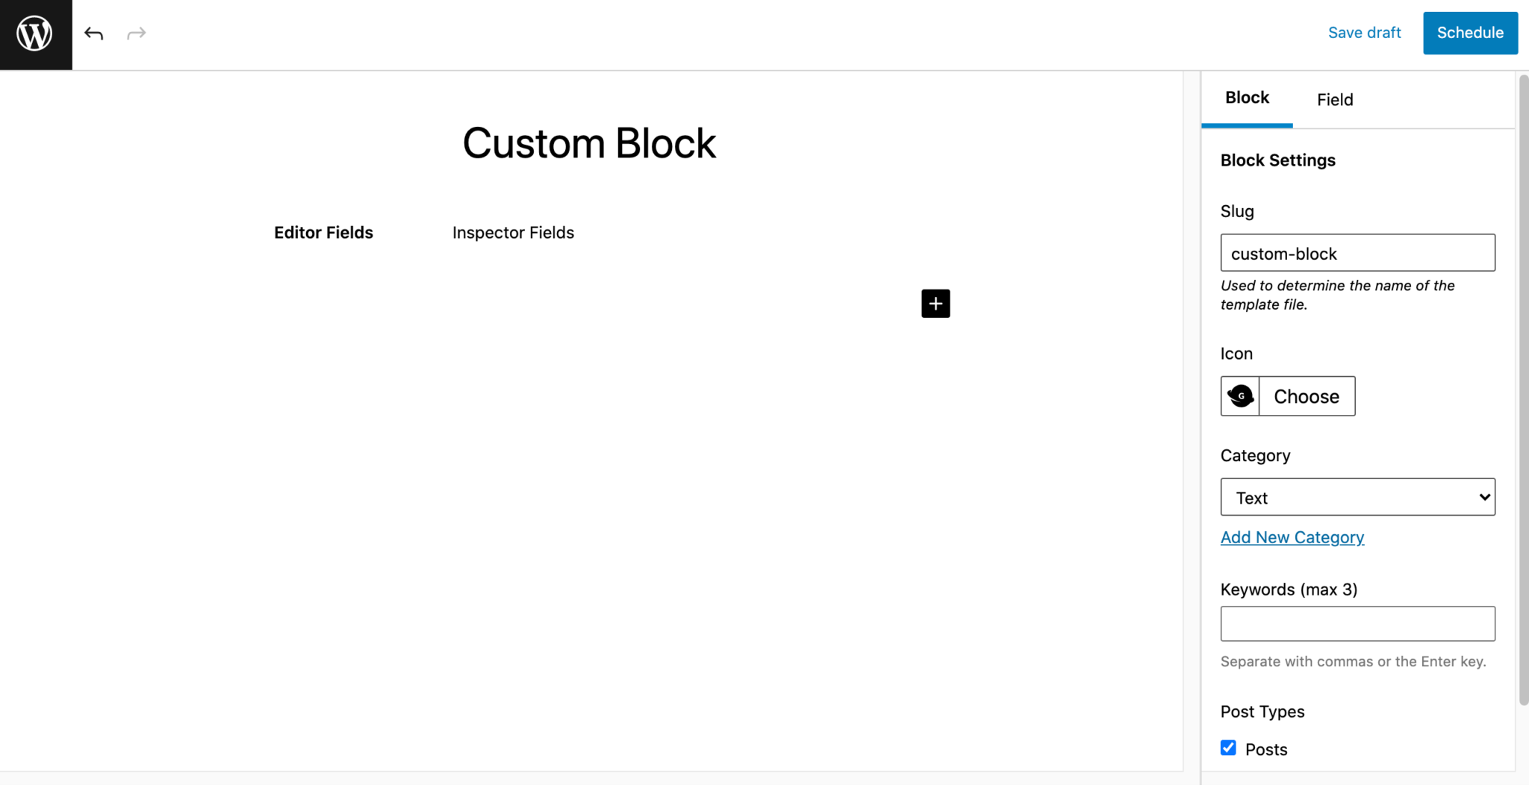Screen dimensions: 1529x785
Task: Click the undo arrow
Action: [x=93, y=33]
